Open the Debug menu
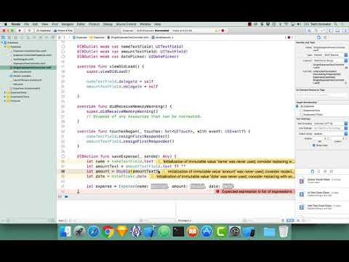 click(108, 24)
